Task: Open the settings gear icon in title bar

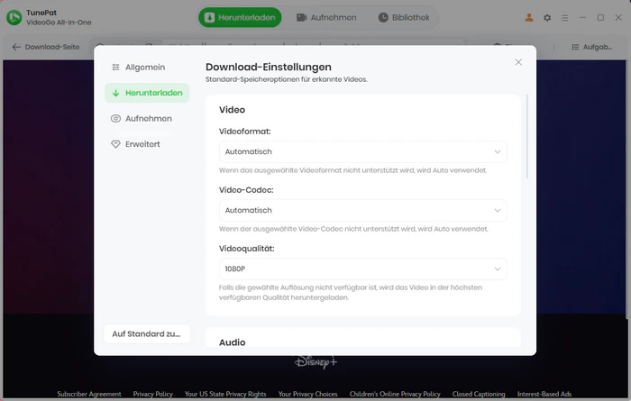Action: click(547, 18)
